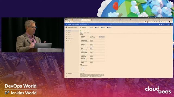Screen dimensions: 174x97
Task: Go back using the arrow beside Clusters title
Action: click(x=80, y=27)
